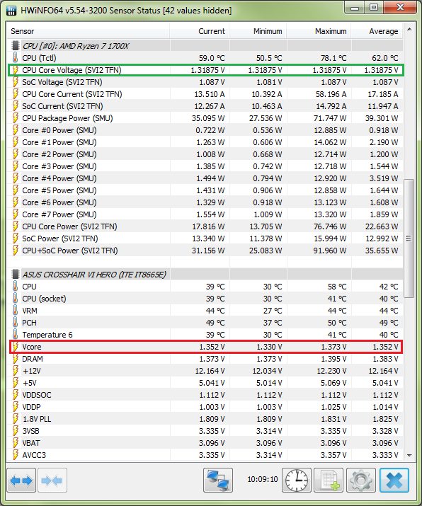Select the CPU (socket) temperature row
Image resolution: width=422 pixels, height=506 pixels.
(205, 299)
